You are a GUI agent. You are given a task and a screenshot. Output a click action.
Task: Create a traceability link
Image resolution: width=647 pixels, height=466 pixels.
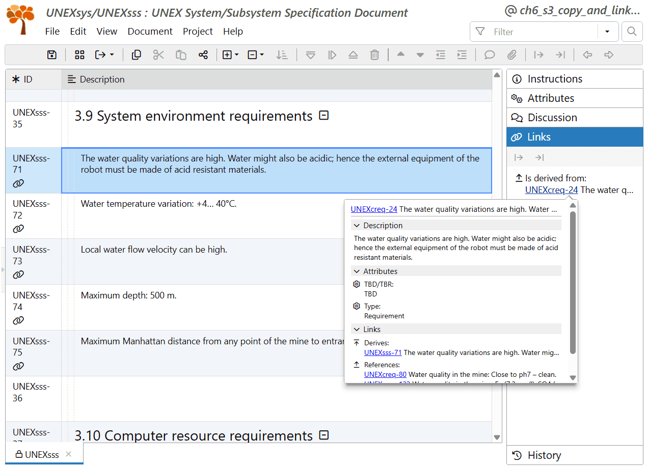[x=203, y=54]
